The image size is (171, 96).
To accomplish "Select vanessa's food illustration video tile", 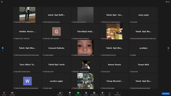I will click(114, 31).
